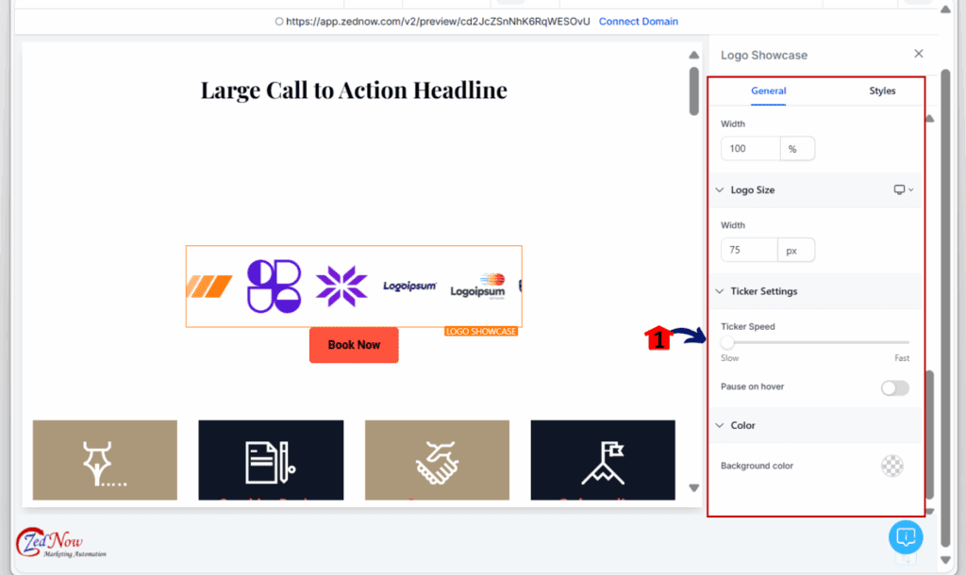Open the Connect Domain link
The image size is (966, 575).
[639, 21]
